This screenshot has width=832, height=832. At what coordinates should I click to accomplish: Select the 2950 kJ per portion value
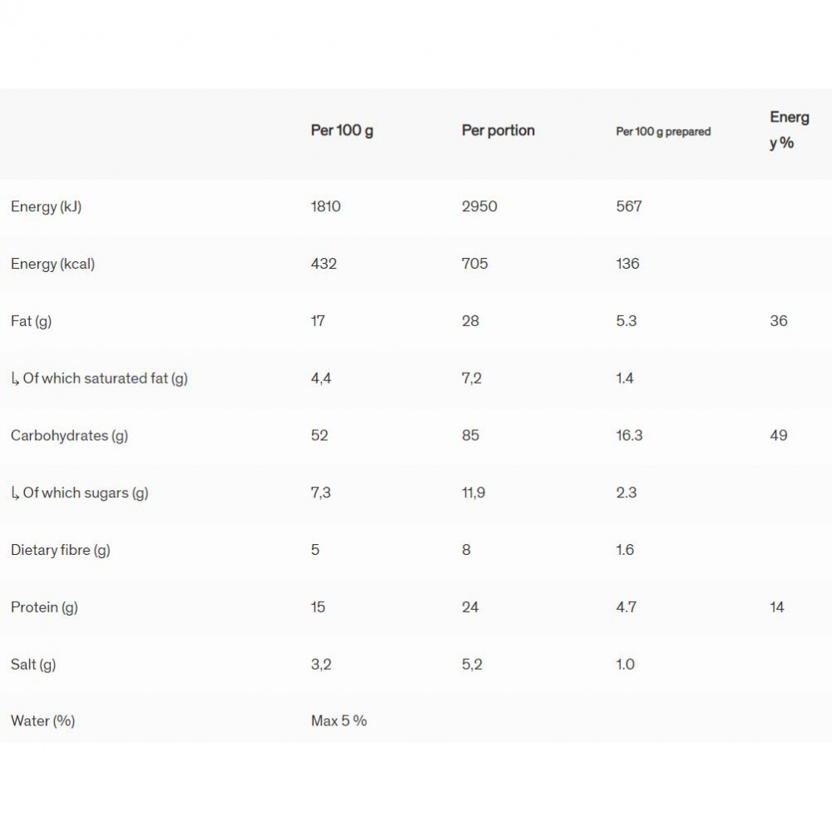[x=479, y=206]
